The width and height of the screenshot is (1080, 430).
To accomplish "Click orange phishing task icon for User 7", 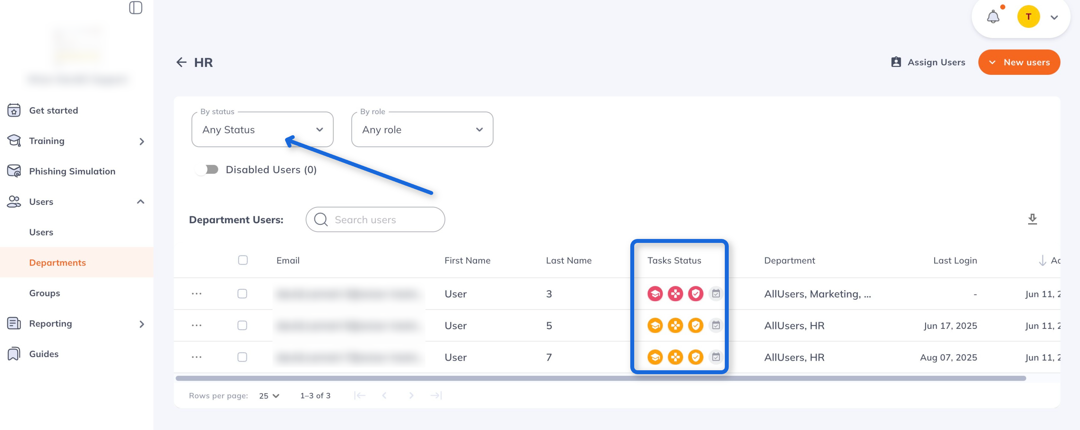I will click(675, 357).
